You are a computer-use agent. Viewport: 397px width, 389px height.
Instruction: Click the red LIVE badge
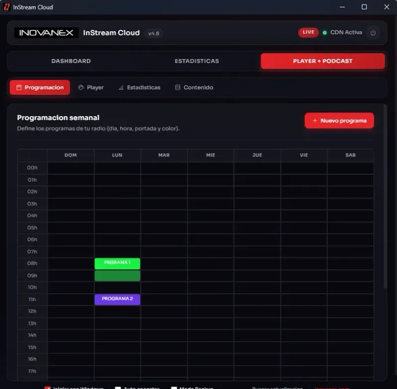[x=308, y=32]
